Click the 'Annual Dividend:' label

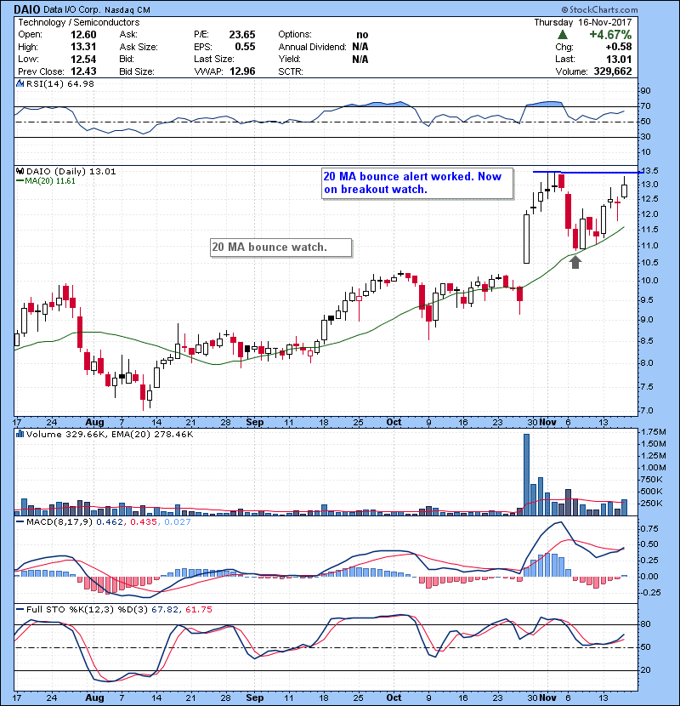pos(312,47)
